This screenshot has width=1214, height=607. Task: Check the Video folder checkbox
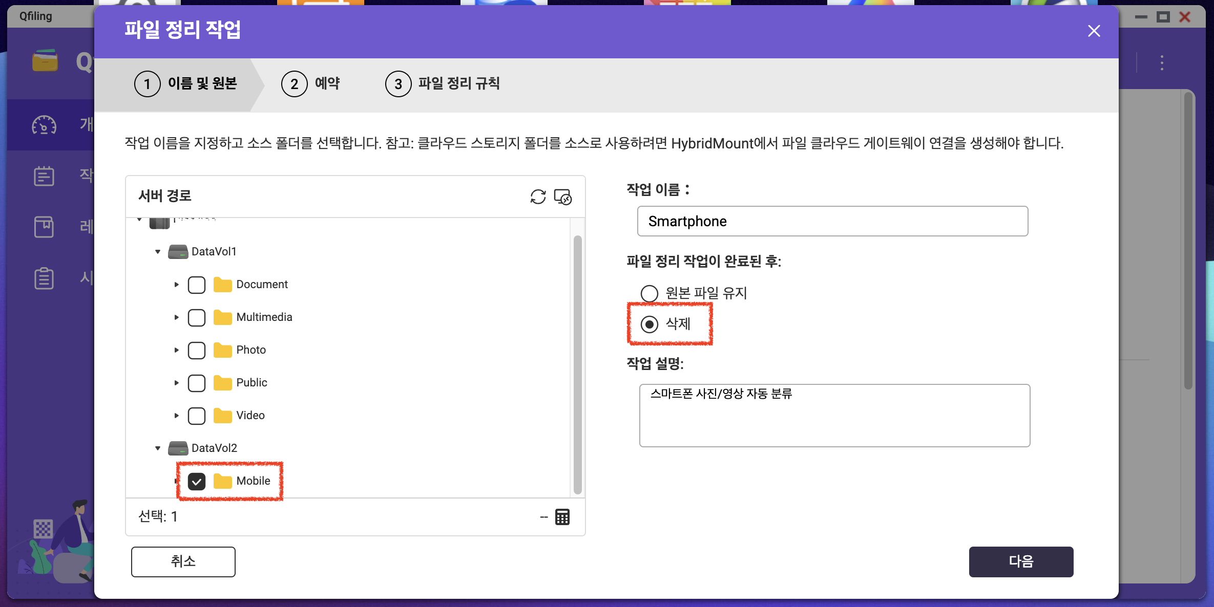tap(197, 416)
